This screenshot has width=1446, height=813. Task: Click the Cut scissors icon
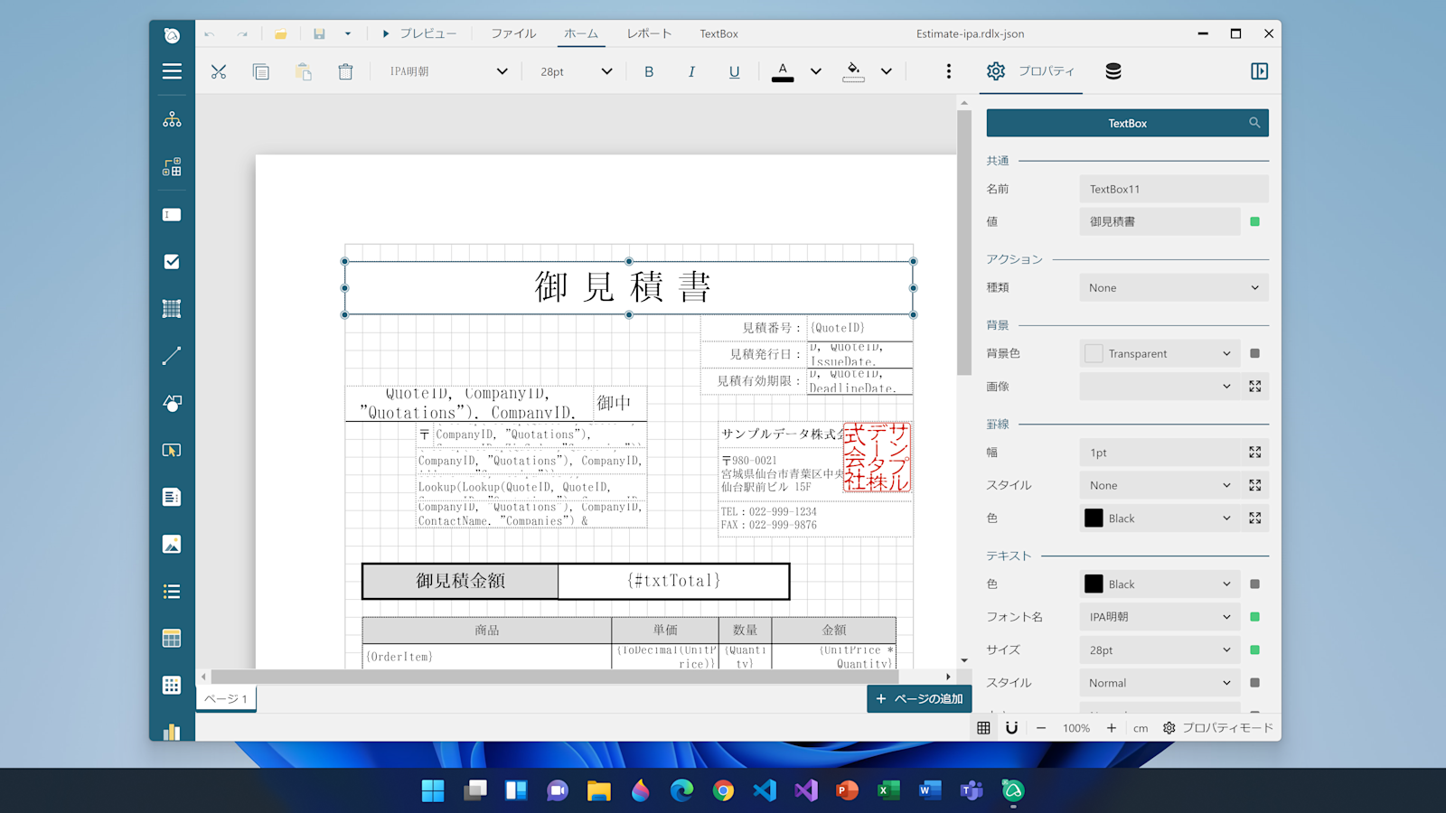[219, 71]
